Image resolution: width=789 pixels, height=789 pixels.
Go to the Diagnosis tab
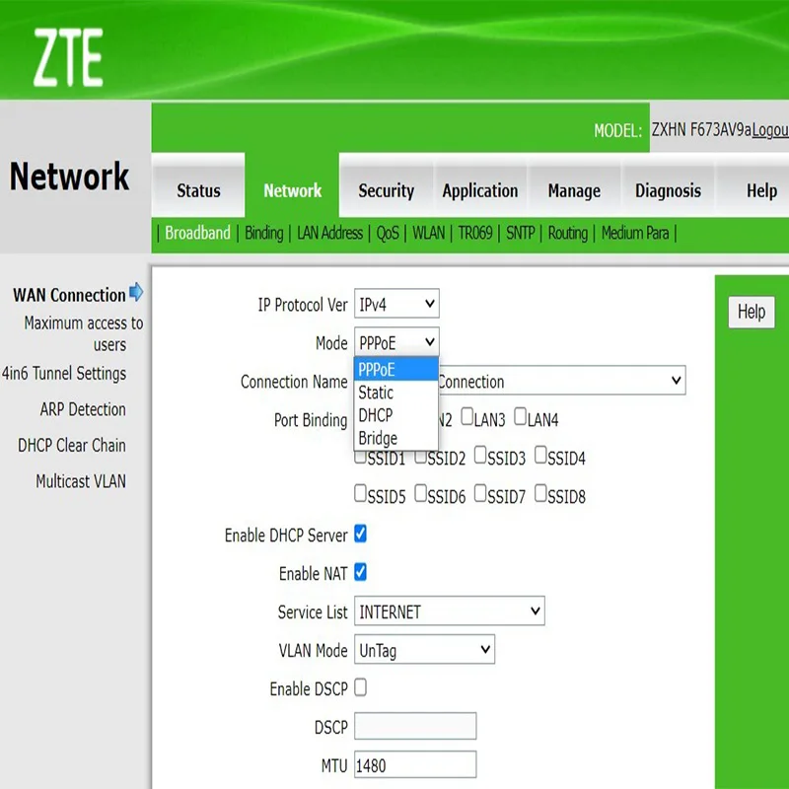(x=668, y=189)
